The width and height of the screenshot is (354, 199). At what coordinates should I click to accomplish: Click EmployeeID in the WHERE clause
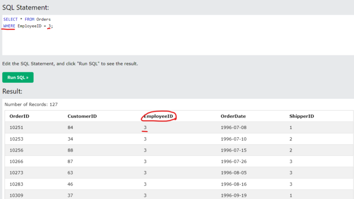tap(29, 26)
